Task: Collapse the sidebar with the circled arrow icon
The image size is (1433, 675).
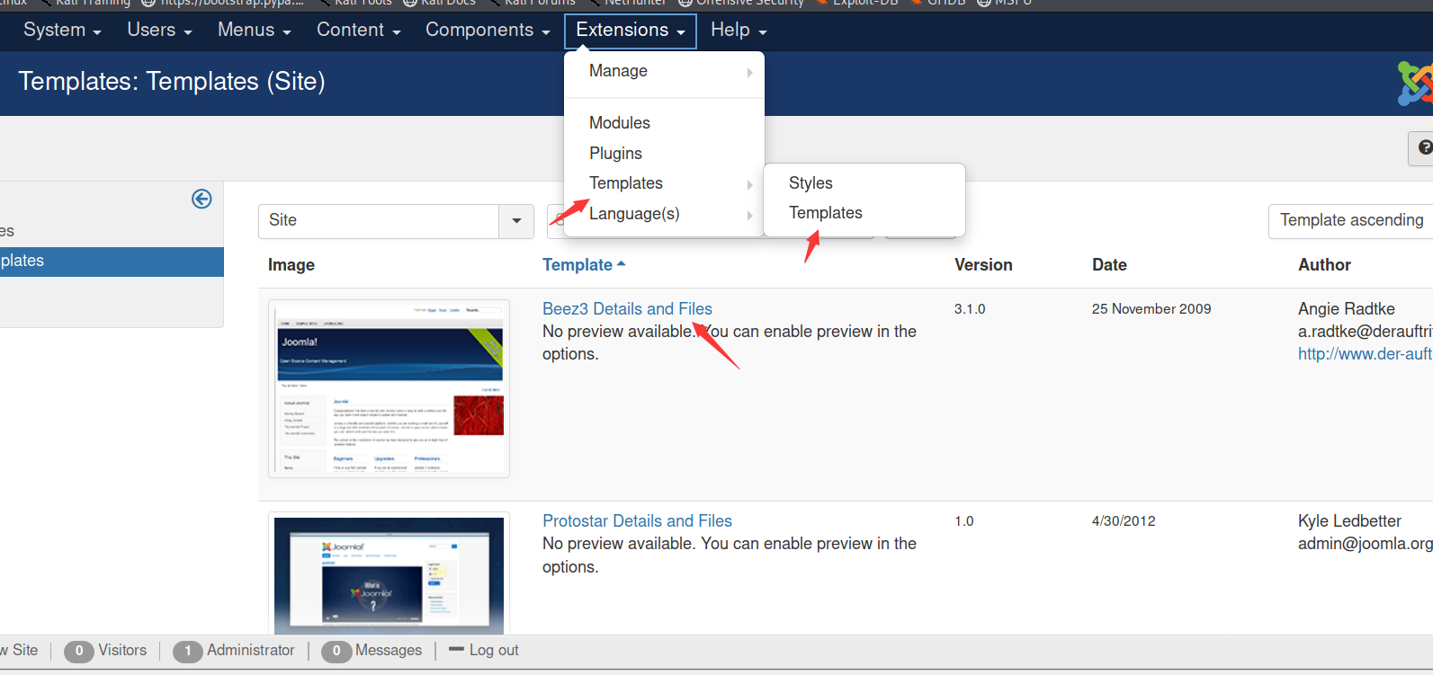Action: (202, 199)
